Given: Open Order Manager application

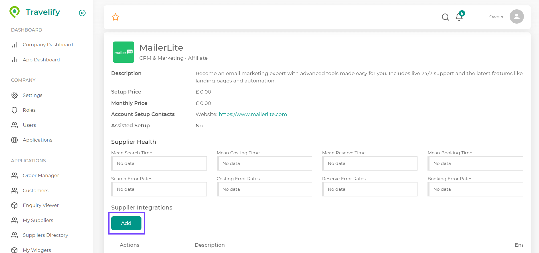Looking at the screenshot, I should pos(41,175).
